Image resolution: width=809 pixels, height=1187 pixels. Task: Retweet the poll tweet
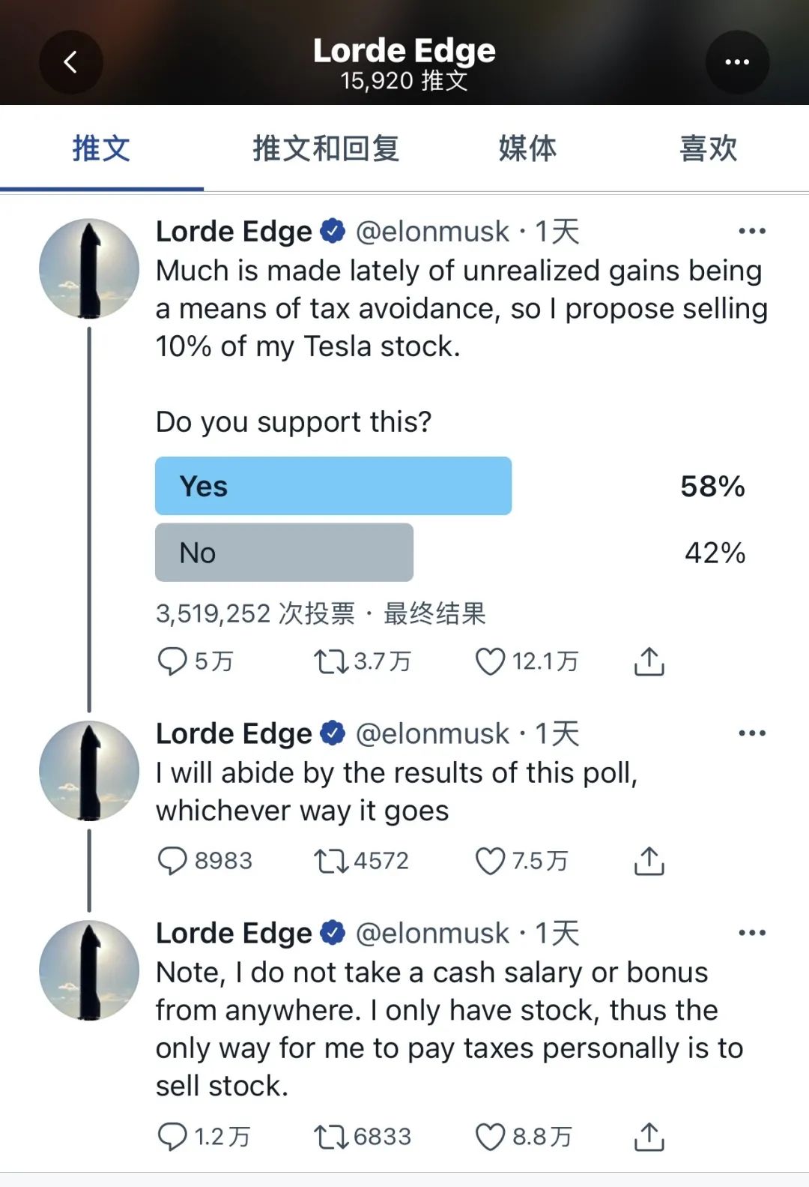pos(332,662)
